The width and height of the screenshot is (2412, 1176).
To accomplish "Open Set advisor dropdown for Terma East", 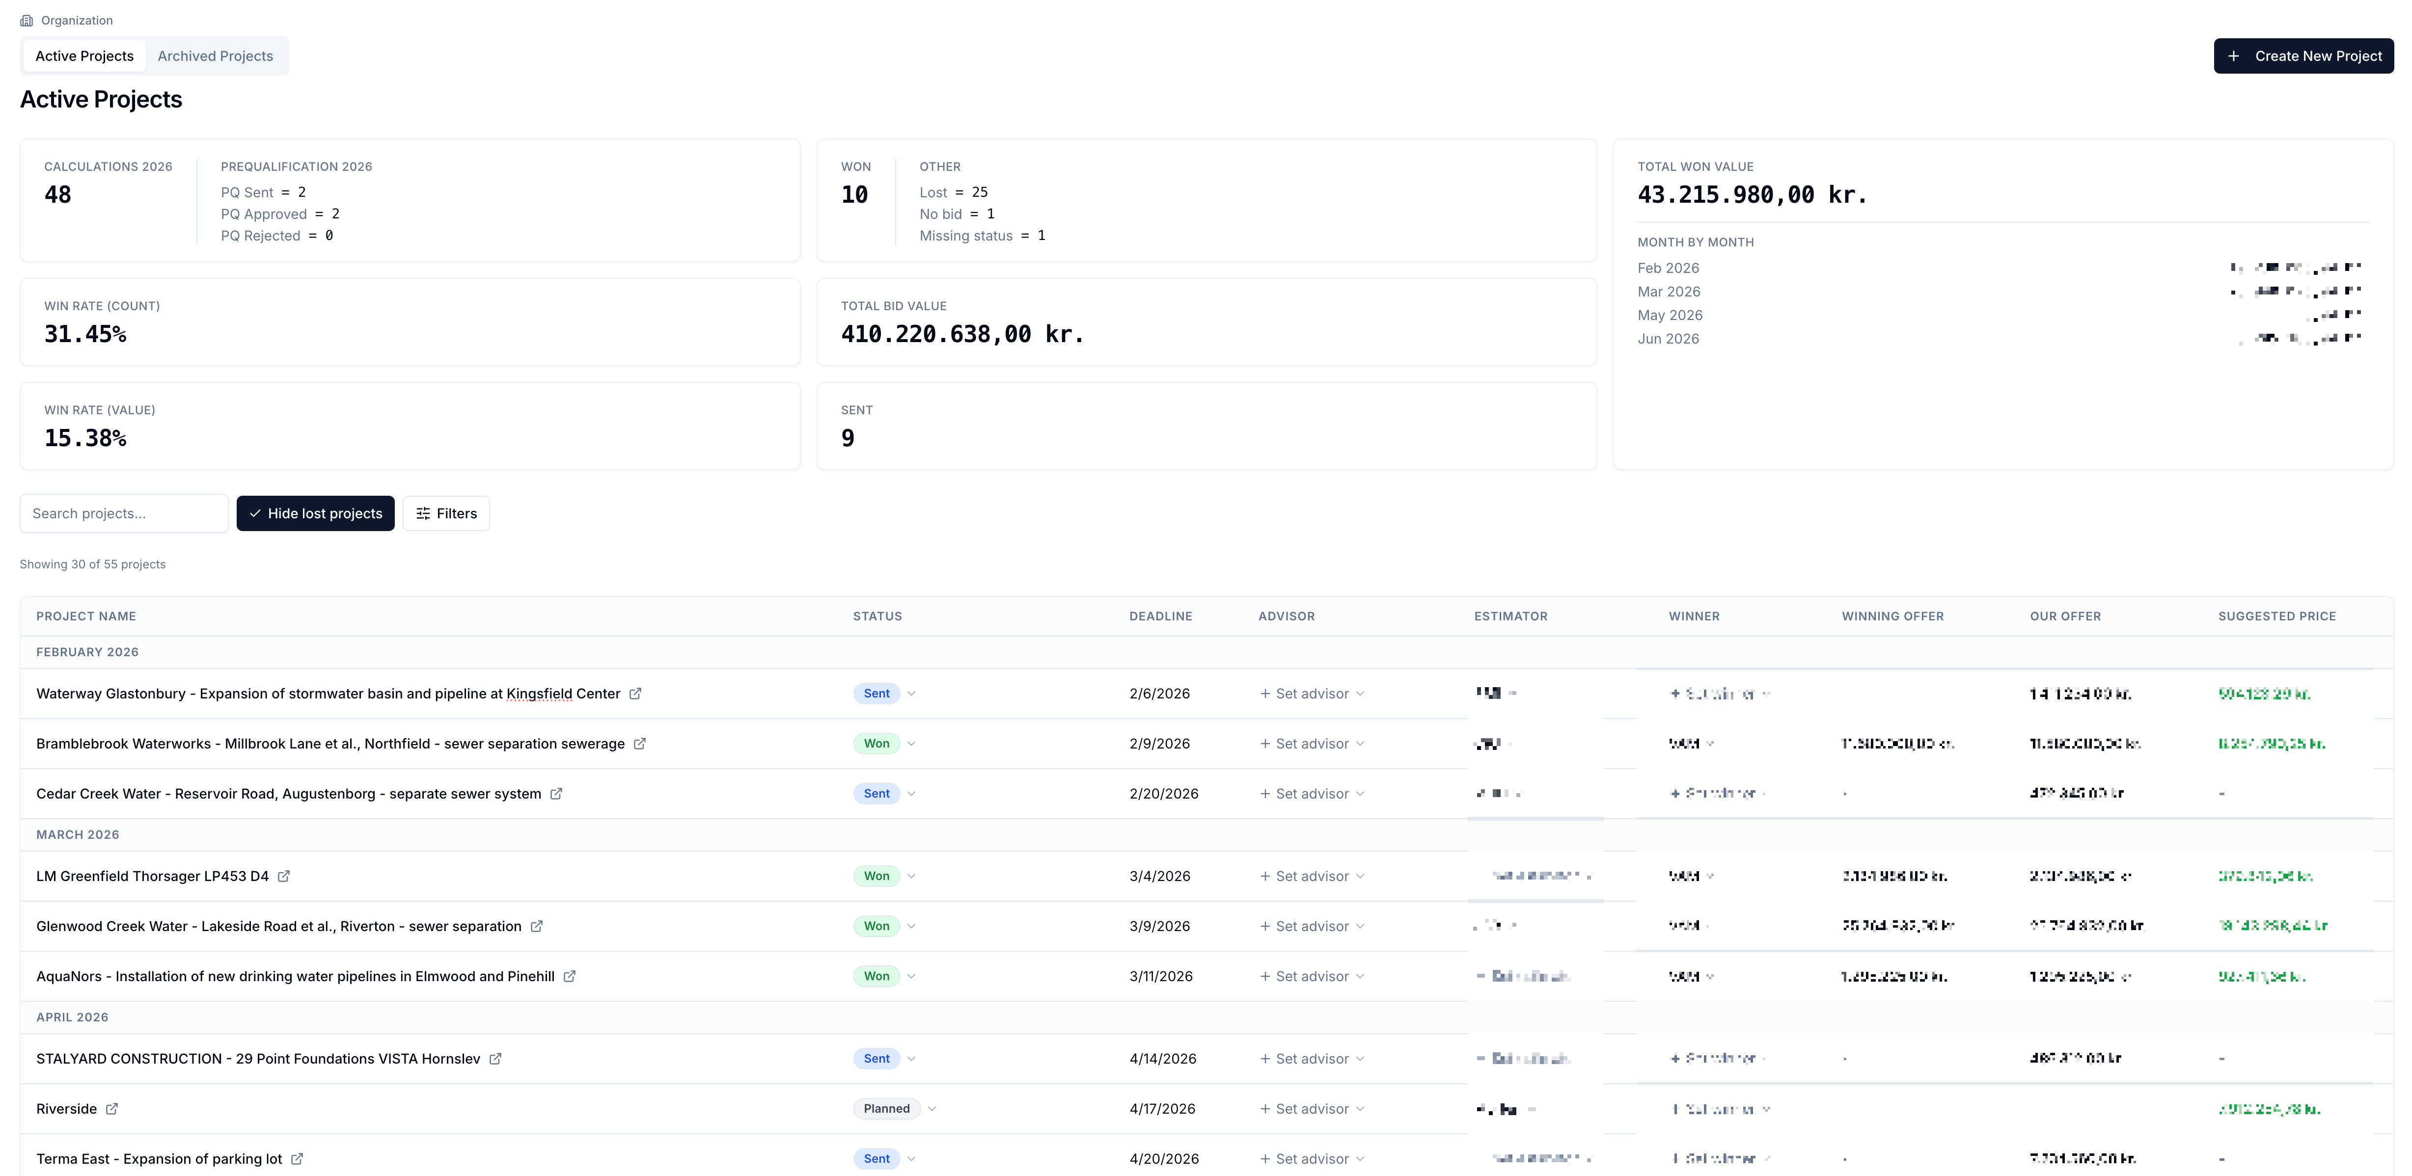I will (1312, 1158).
